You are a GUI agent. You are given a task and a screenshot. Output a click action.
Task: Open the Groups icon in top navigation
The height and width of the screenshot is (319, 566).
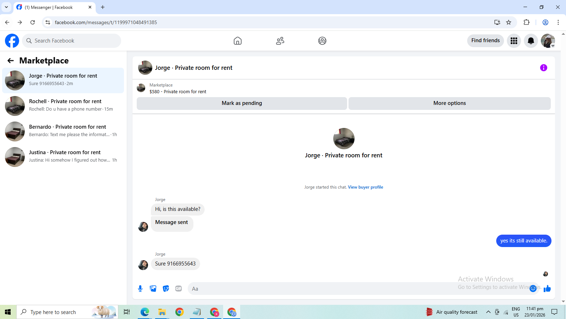click(x=322, y=41)
